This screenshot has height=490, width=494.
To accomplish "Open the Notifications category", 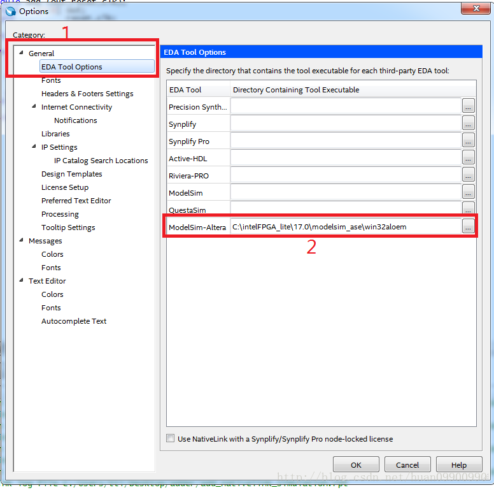I will coord(76,120).
